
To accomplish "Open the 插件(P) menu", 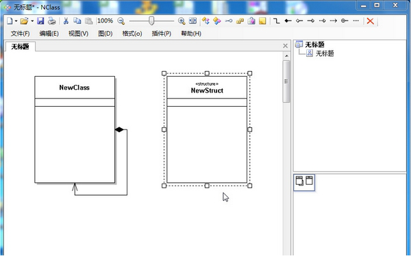I will tap(162, 34).
